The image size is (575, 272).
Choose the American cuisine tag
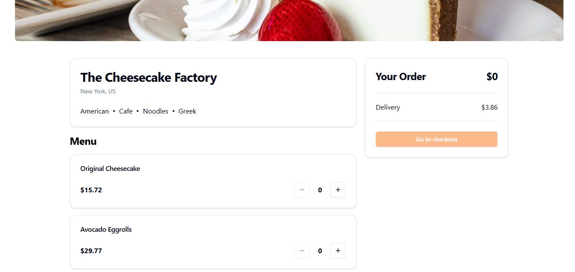(x=95, y=111)
